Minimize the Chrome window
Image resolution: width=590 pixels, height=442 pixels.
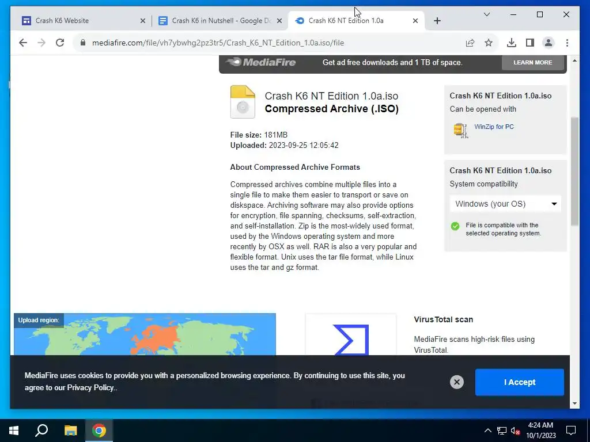(513, 14)
